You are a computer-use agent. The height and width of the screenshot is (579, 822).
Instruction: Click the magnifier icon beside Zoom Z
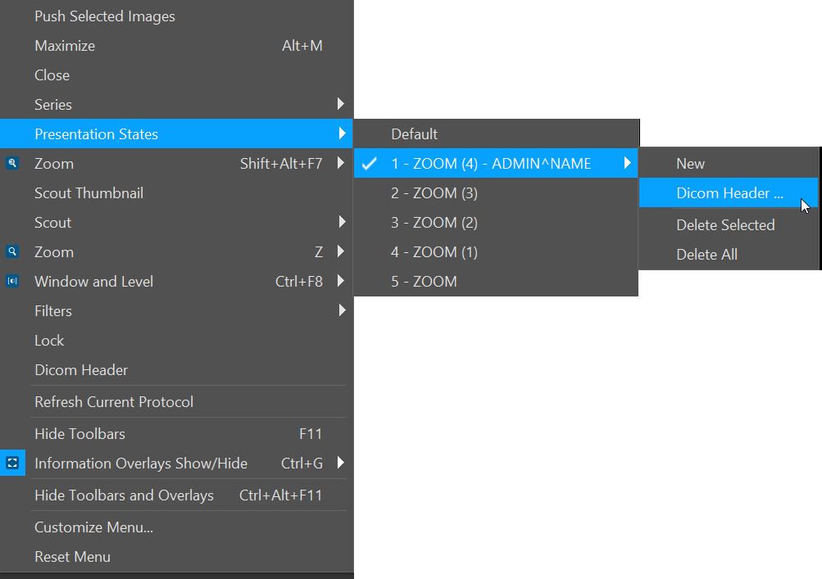(x=12, y=251)
